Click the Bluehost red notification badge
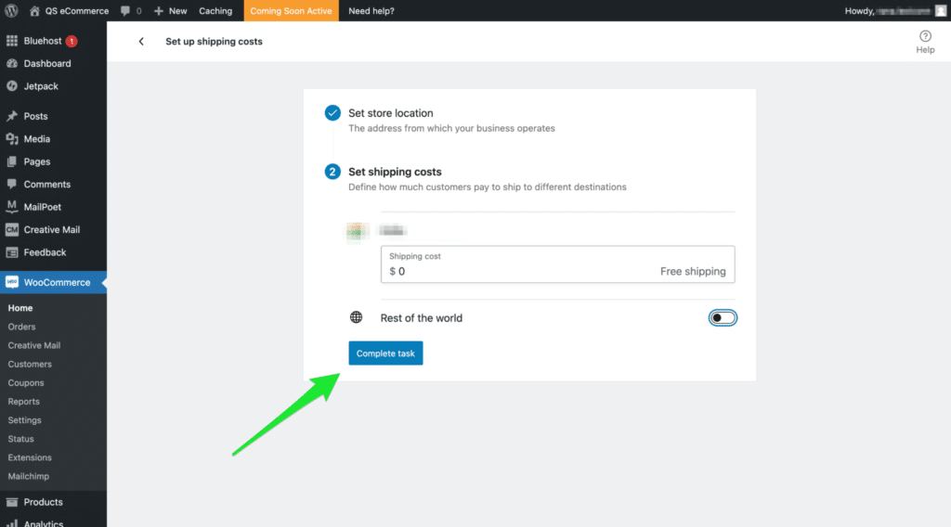Viewport: 951px width, 527px height. pyautogui.click(x=71, y=41)
